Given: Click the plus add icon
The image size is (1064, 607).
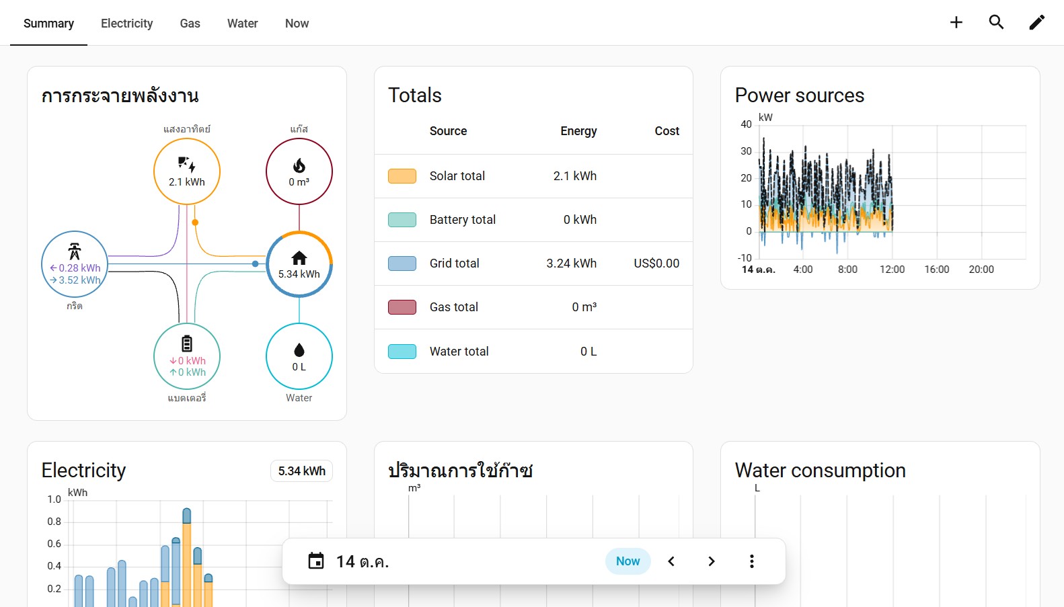Looking at the screenshot, I should point(956,23).
